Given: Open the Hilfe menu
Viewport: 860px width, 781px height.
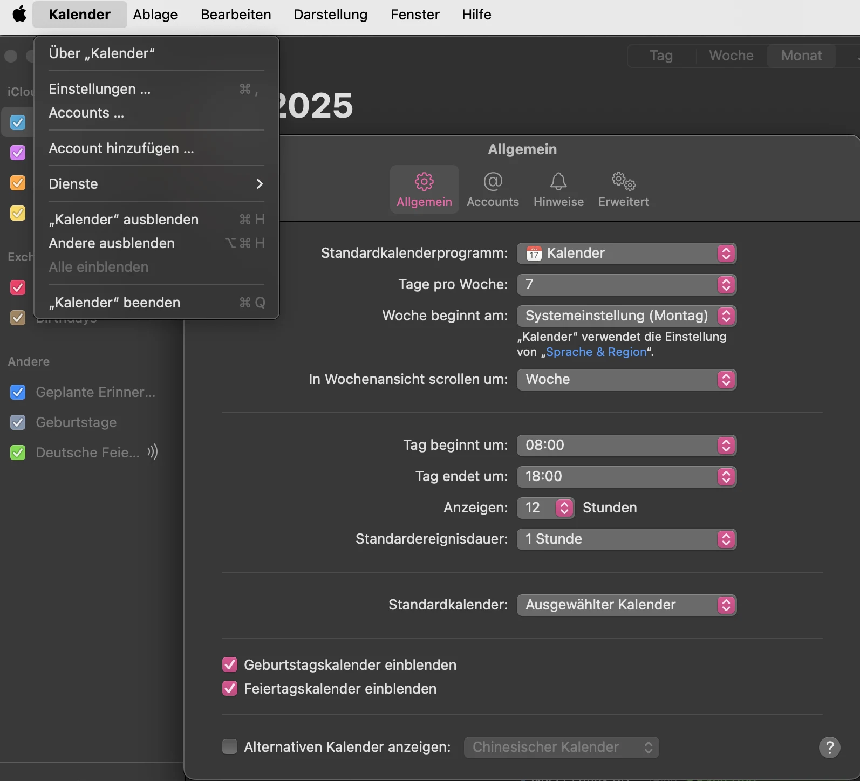Looking at the screenshot, I should pyautogui.click(x=476, y=15).
